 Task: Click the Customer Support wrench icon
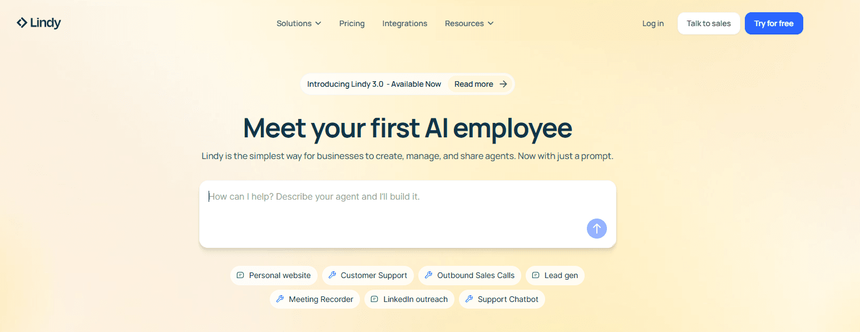[332, 275]
